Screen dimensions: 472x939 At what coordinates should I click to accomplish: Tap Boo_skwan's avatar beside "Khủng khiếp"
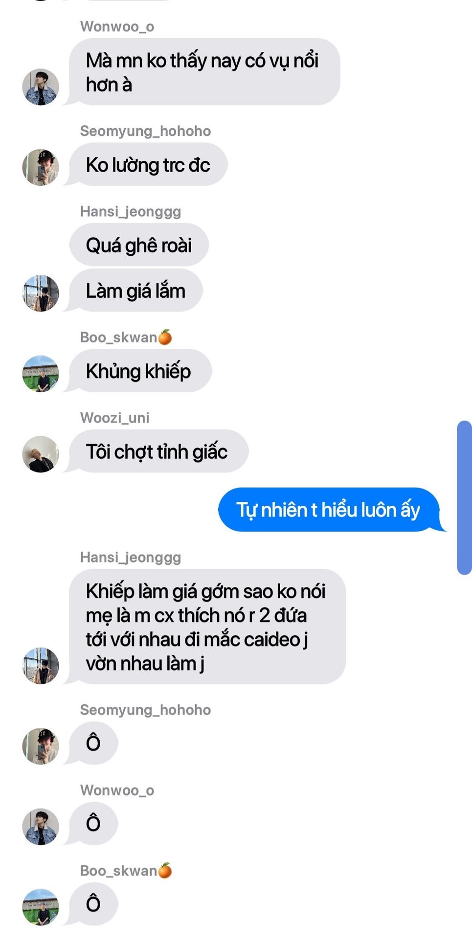point(41,374)
